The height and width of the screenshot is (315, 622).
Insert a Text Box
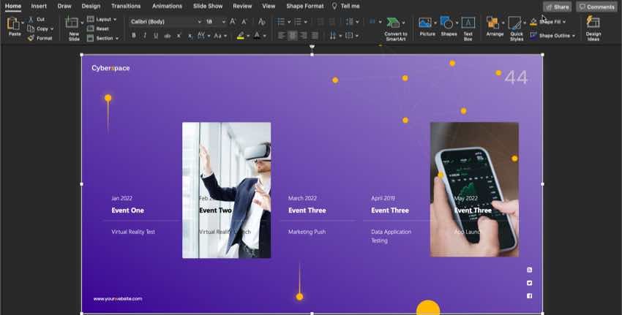(468, 23)
